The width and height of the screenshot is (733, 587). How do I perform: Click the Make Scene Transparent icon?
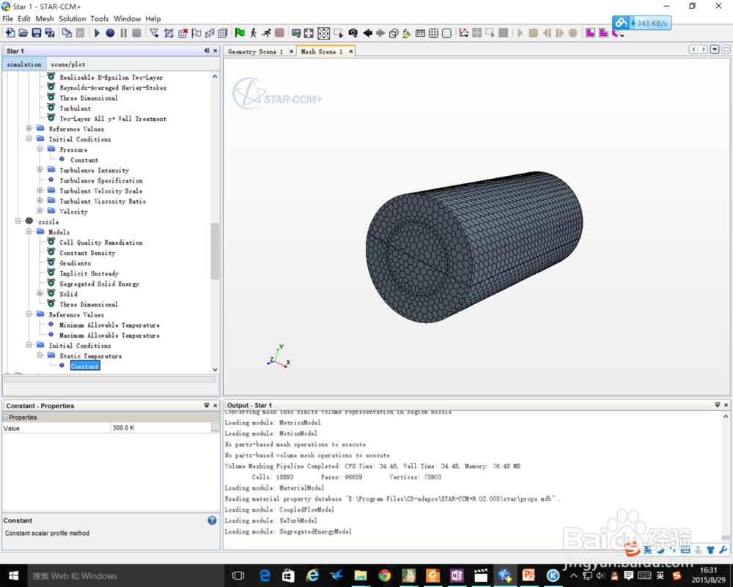pos(394,33)
